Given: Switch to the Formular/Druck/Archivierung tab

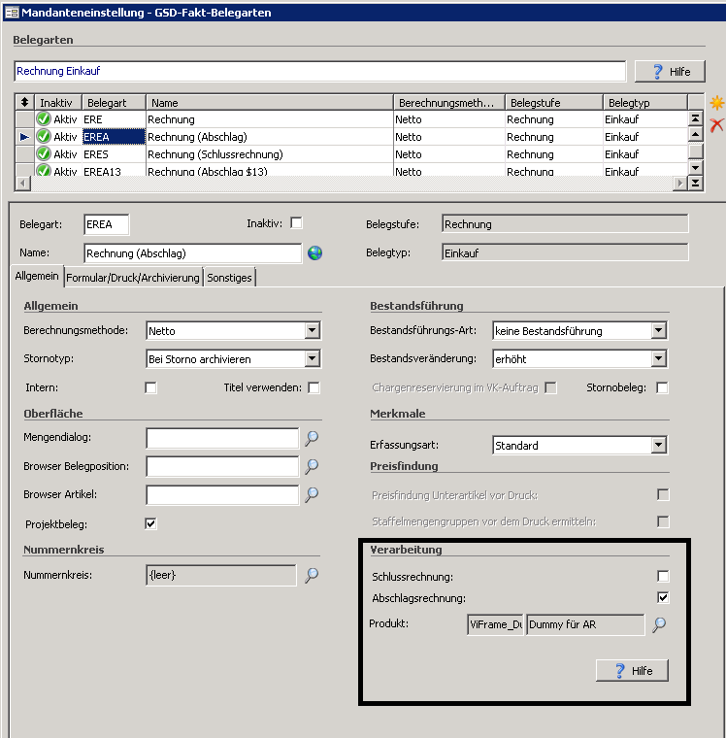Looking at the screenshot, I should point(133,278).
